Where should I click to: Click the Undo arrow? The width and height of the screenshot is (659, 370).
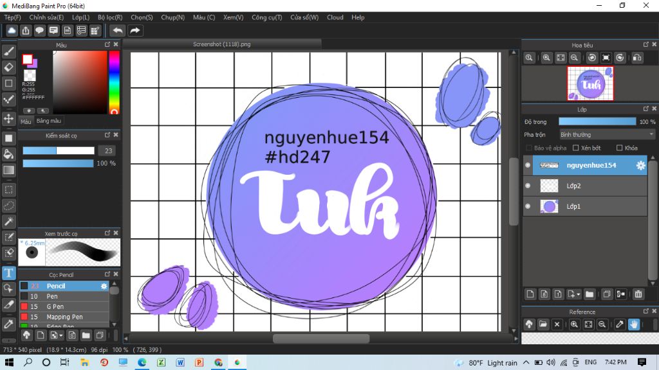(118, 30)
